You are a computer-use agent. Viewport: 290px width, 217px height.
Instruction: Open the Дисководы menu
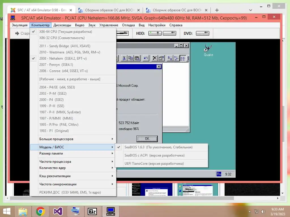point(62,25)
